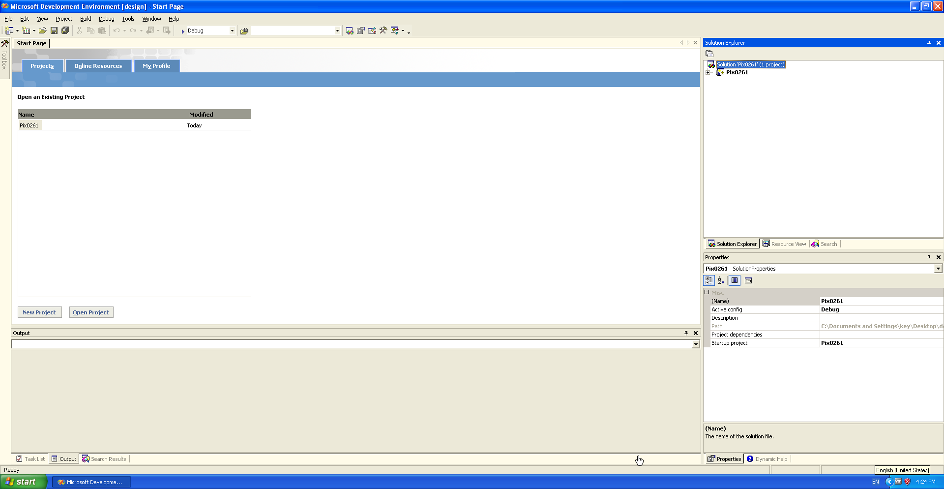Click the New Project toolbar icon
The image size is (944, 489).
point(9,31)
